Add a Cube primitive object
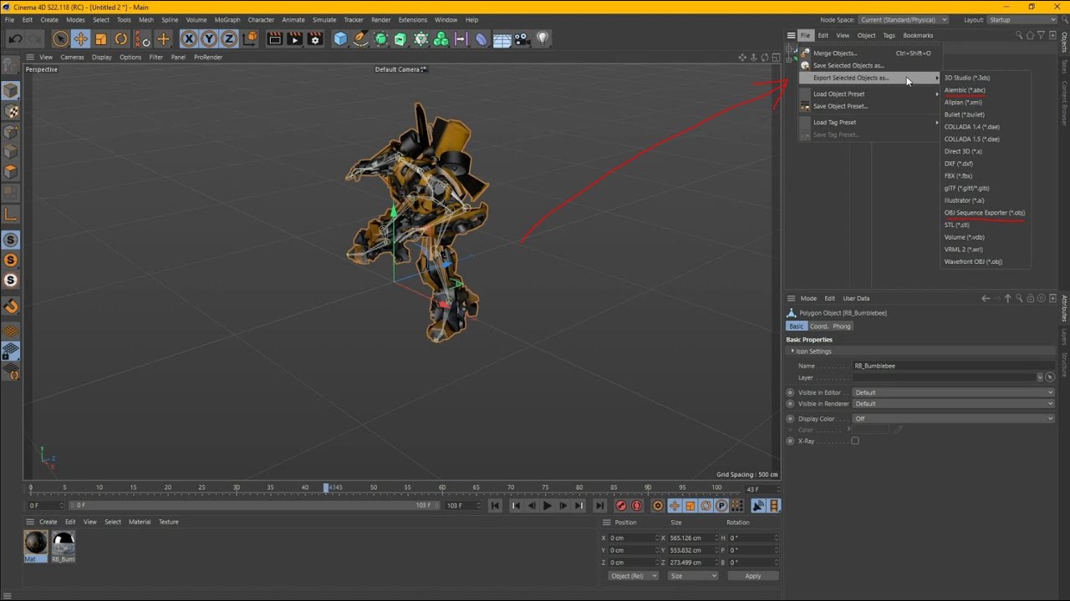The width and height of the screenshot is (1070, 601). (340, 38)
